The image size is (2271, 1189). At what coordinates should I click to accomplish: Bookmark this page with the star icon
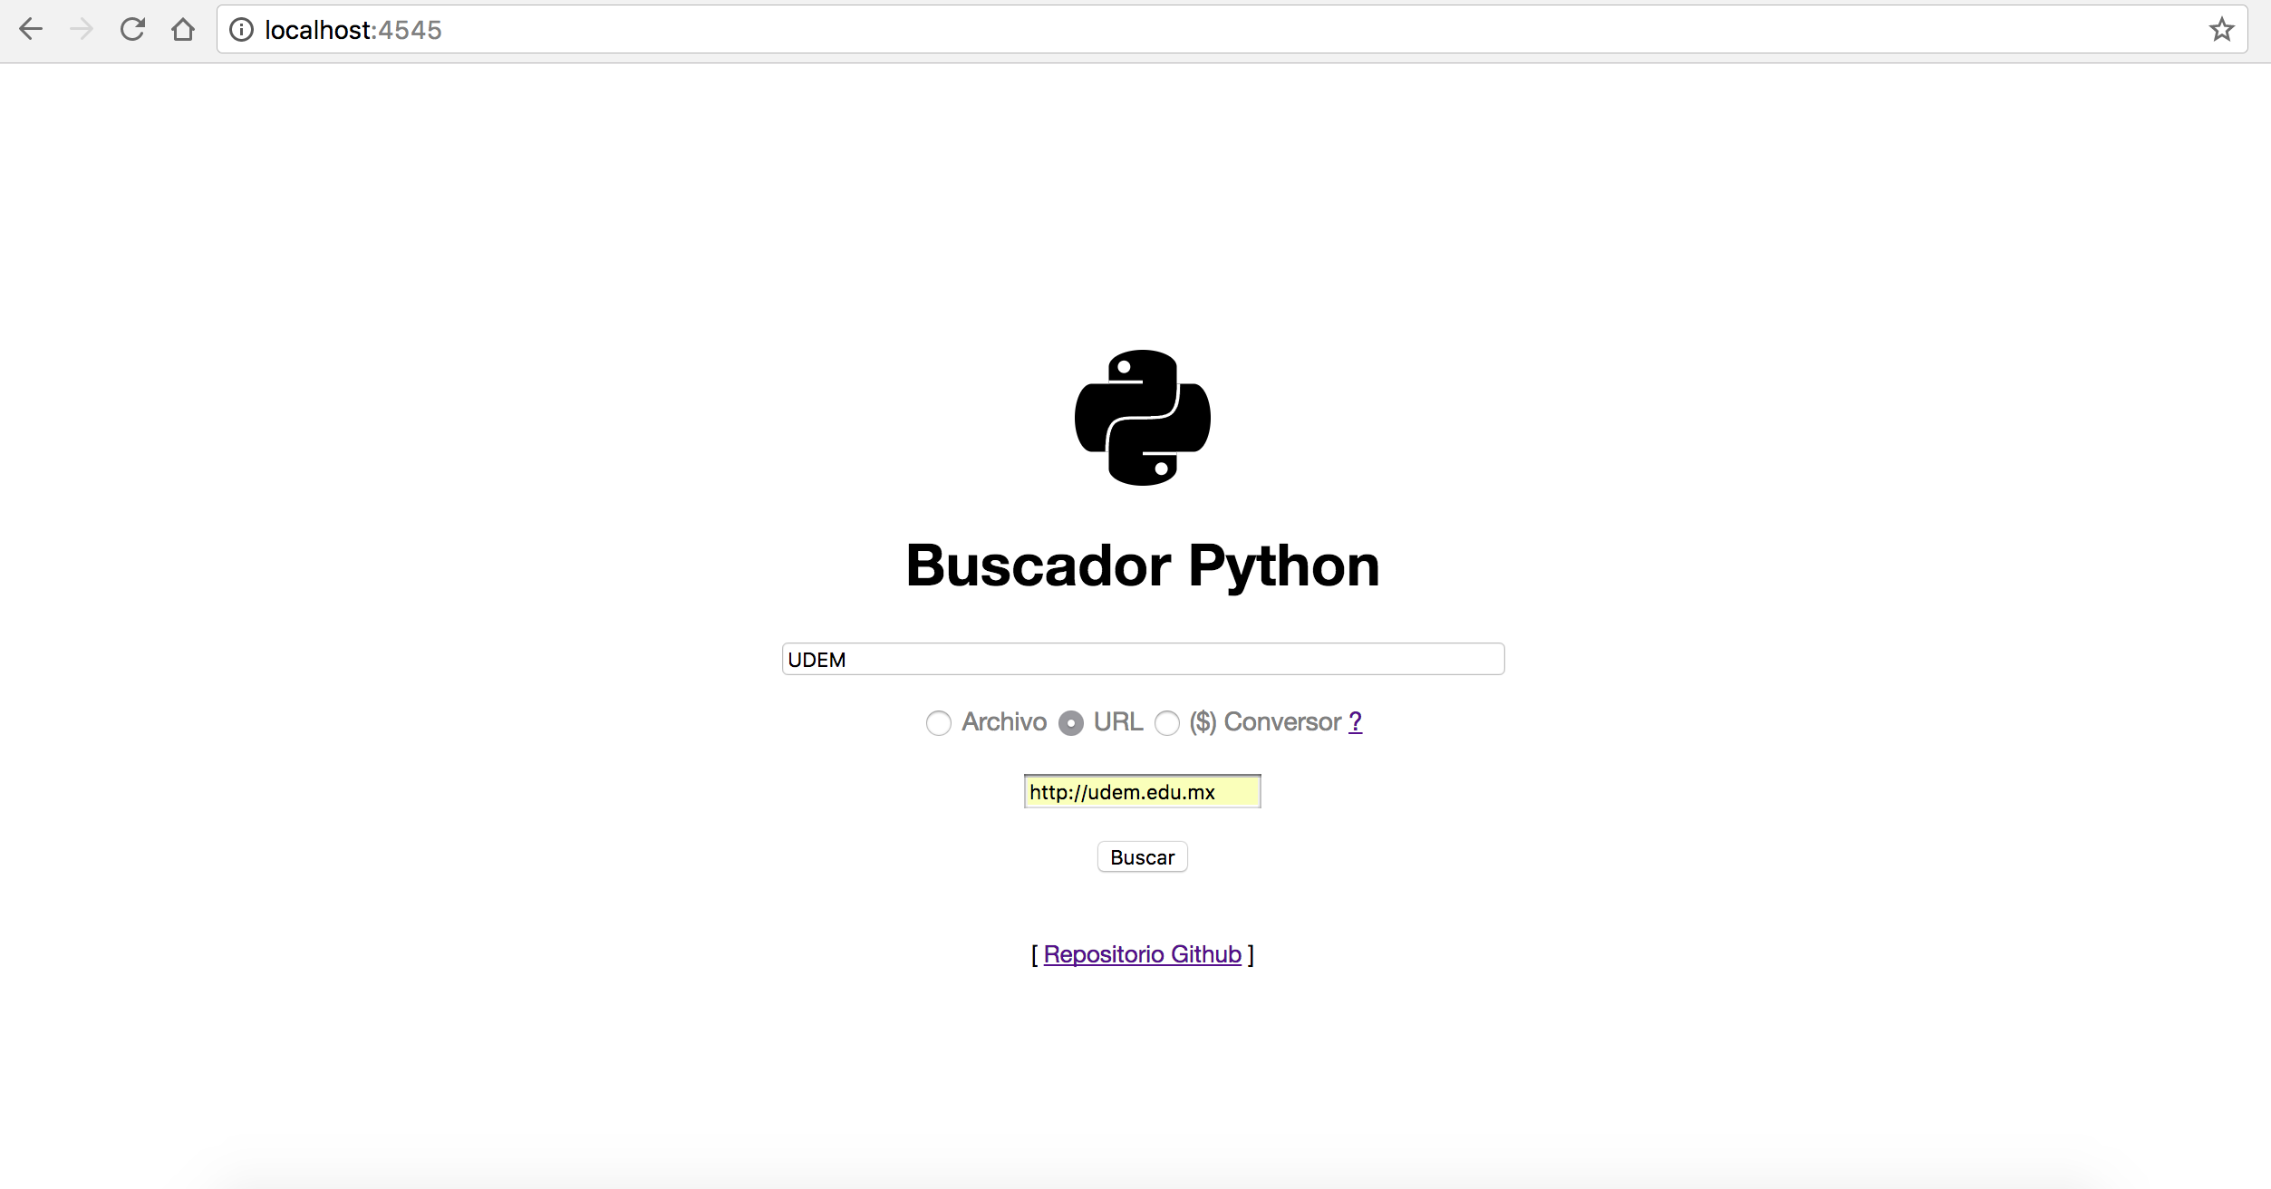coord(2221,30)
